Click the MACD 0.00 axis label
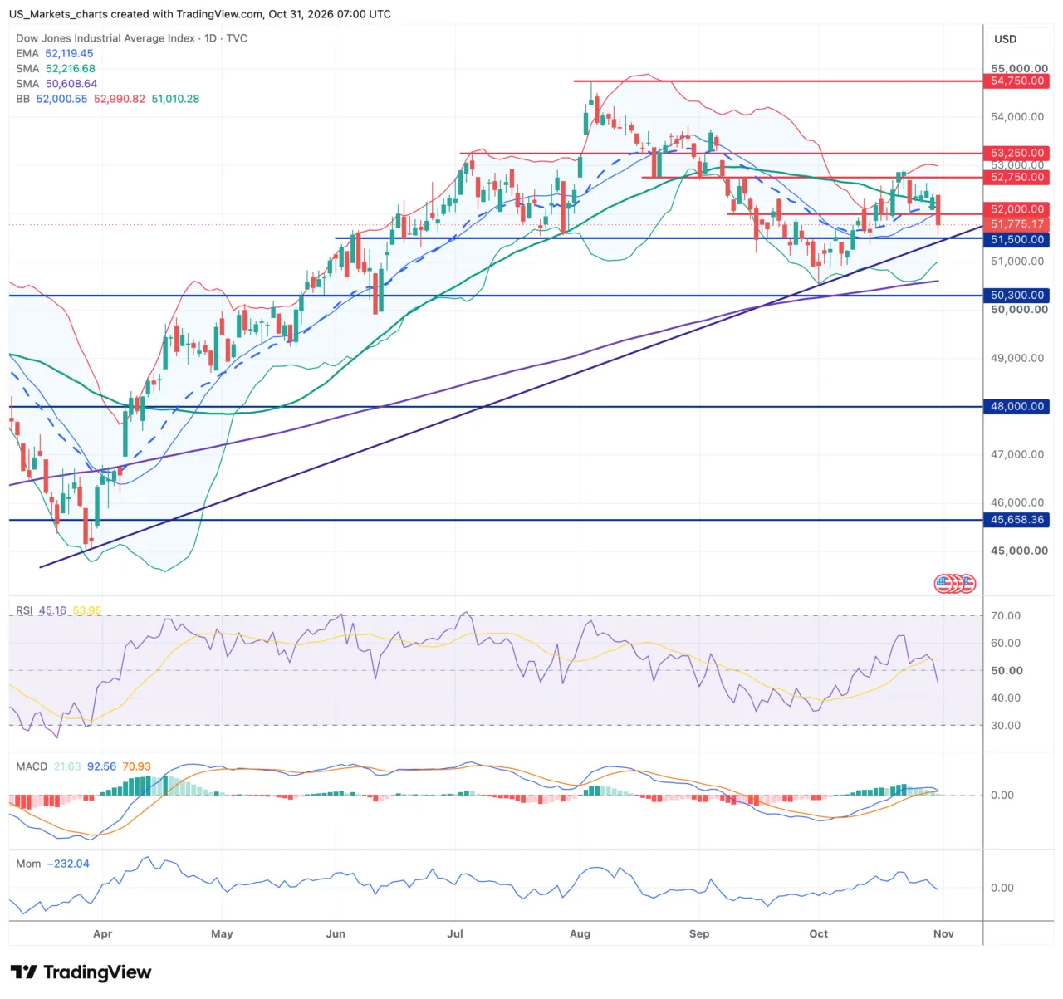Screen dimensions: 1063x999 pyautogui.click(x=1002, y=795)
